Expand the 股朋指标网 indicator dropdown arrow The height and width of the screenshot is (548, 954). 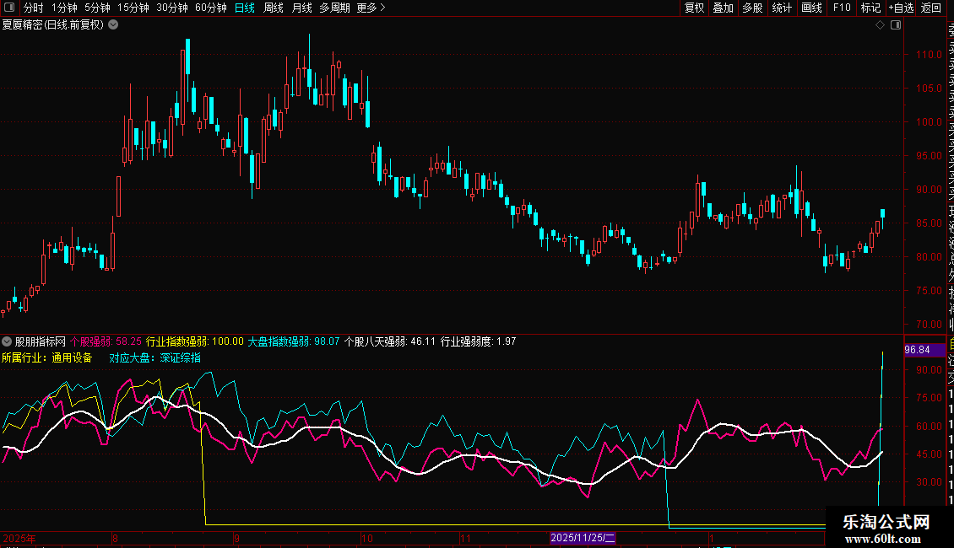[8, 341]
